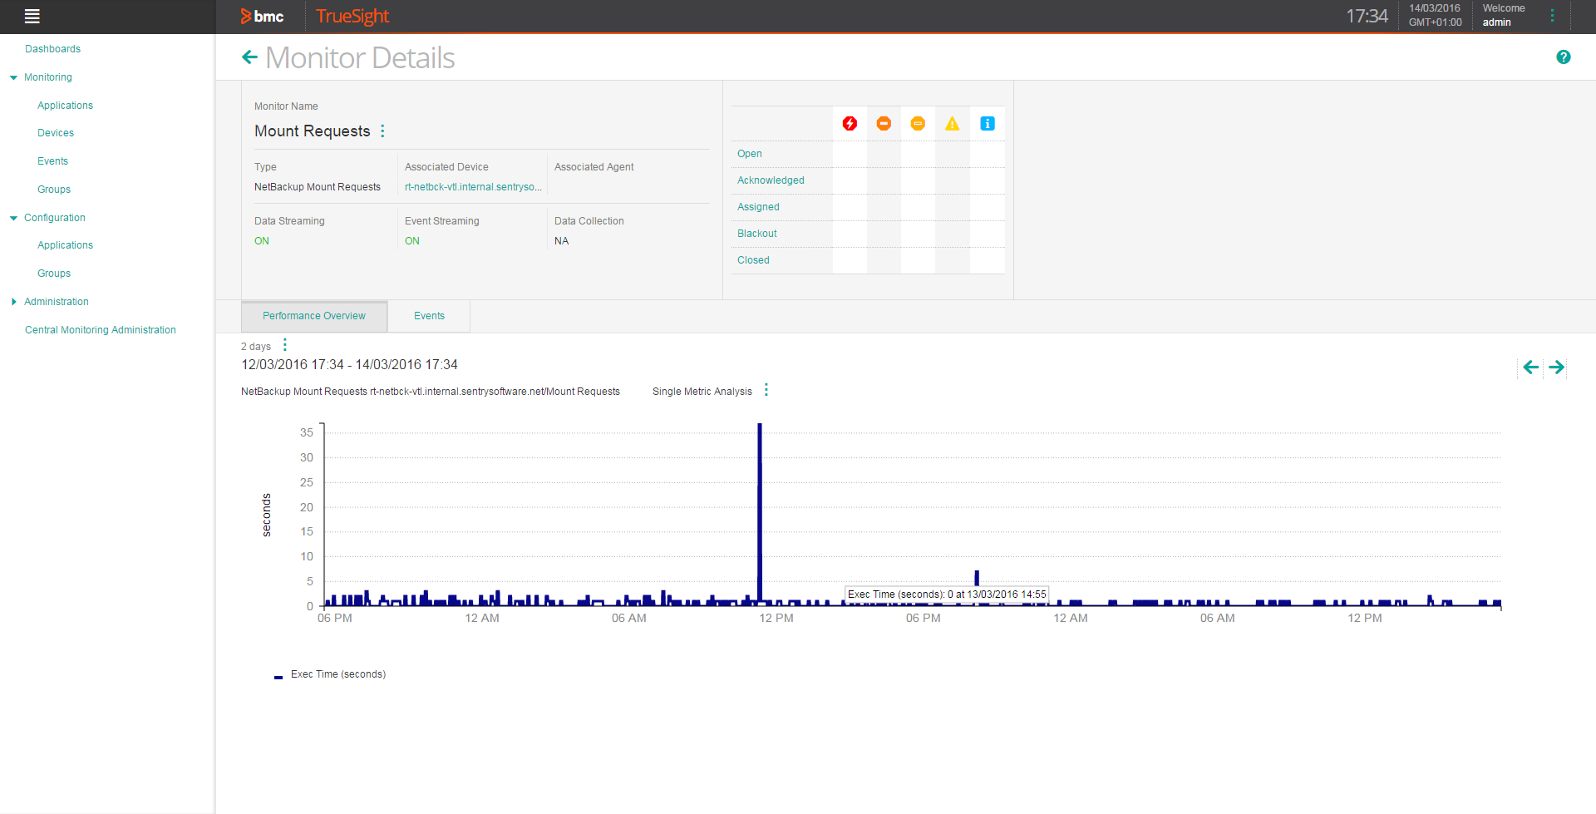Image resolution: width=1596 pixels, height=814 pixels.
Task: Toggle Exec Time legend marker
Action: pos(278,677)
